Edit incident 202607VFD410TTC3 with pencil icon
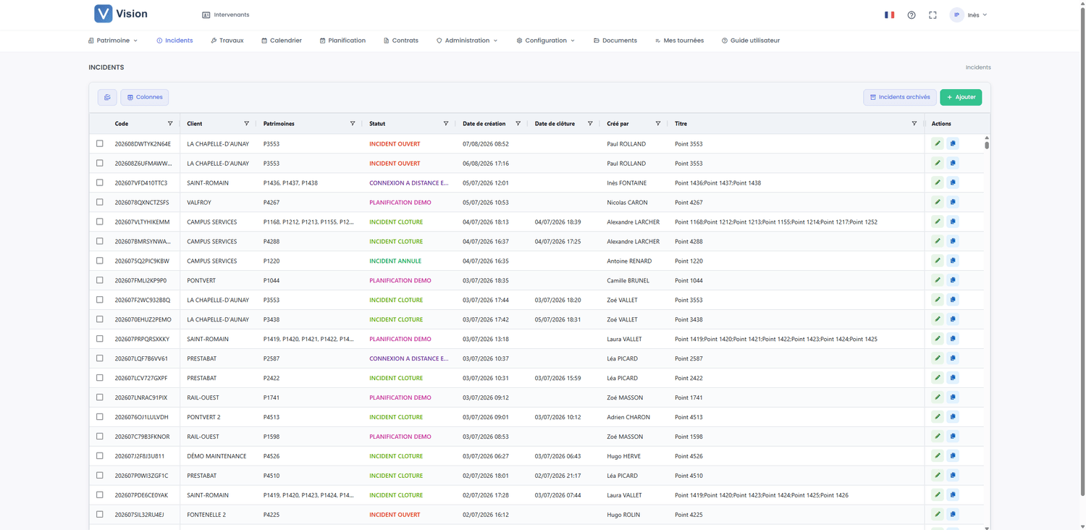Viewport: 1086px width, 530px height. 938,182
